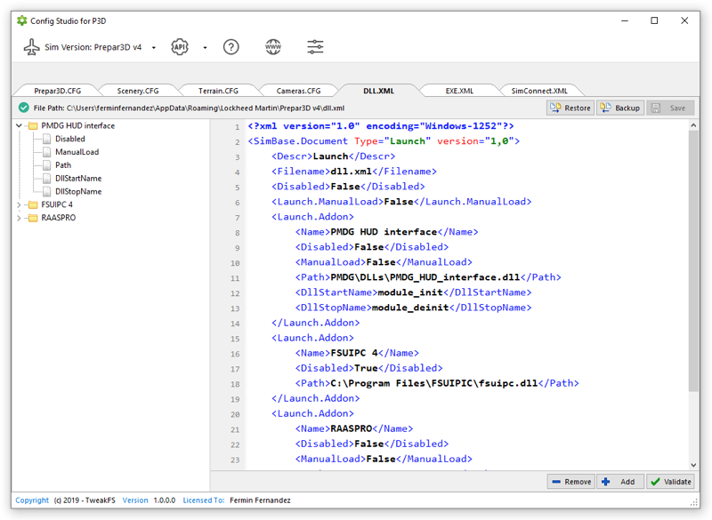Select the Disabled tree item

coord(70,139)
